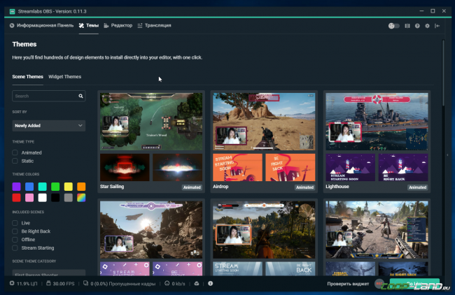Click the logout arrow icon
This screenshot has width=455, height=295.
[x=437, y=26]
